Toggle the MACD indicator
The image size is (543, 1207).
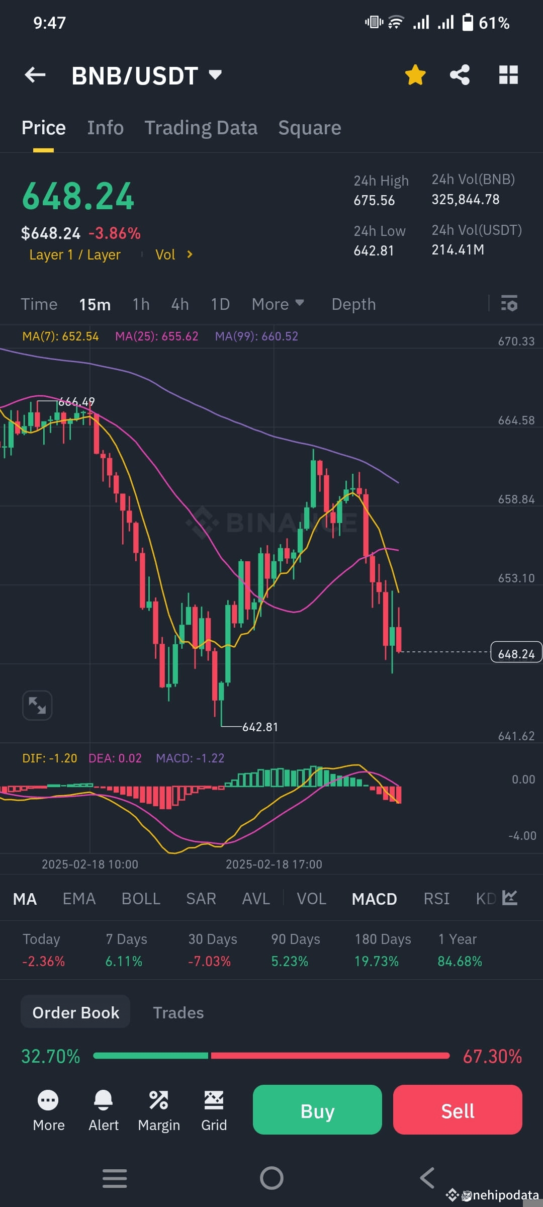(374, 899)
